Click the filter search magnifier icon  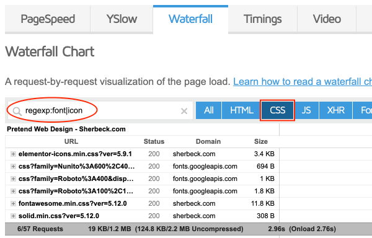tap(17, 111)
